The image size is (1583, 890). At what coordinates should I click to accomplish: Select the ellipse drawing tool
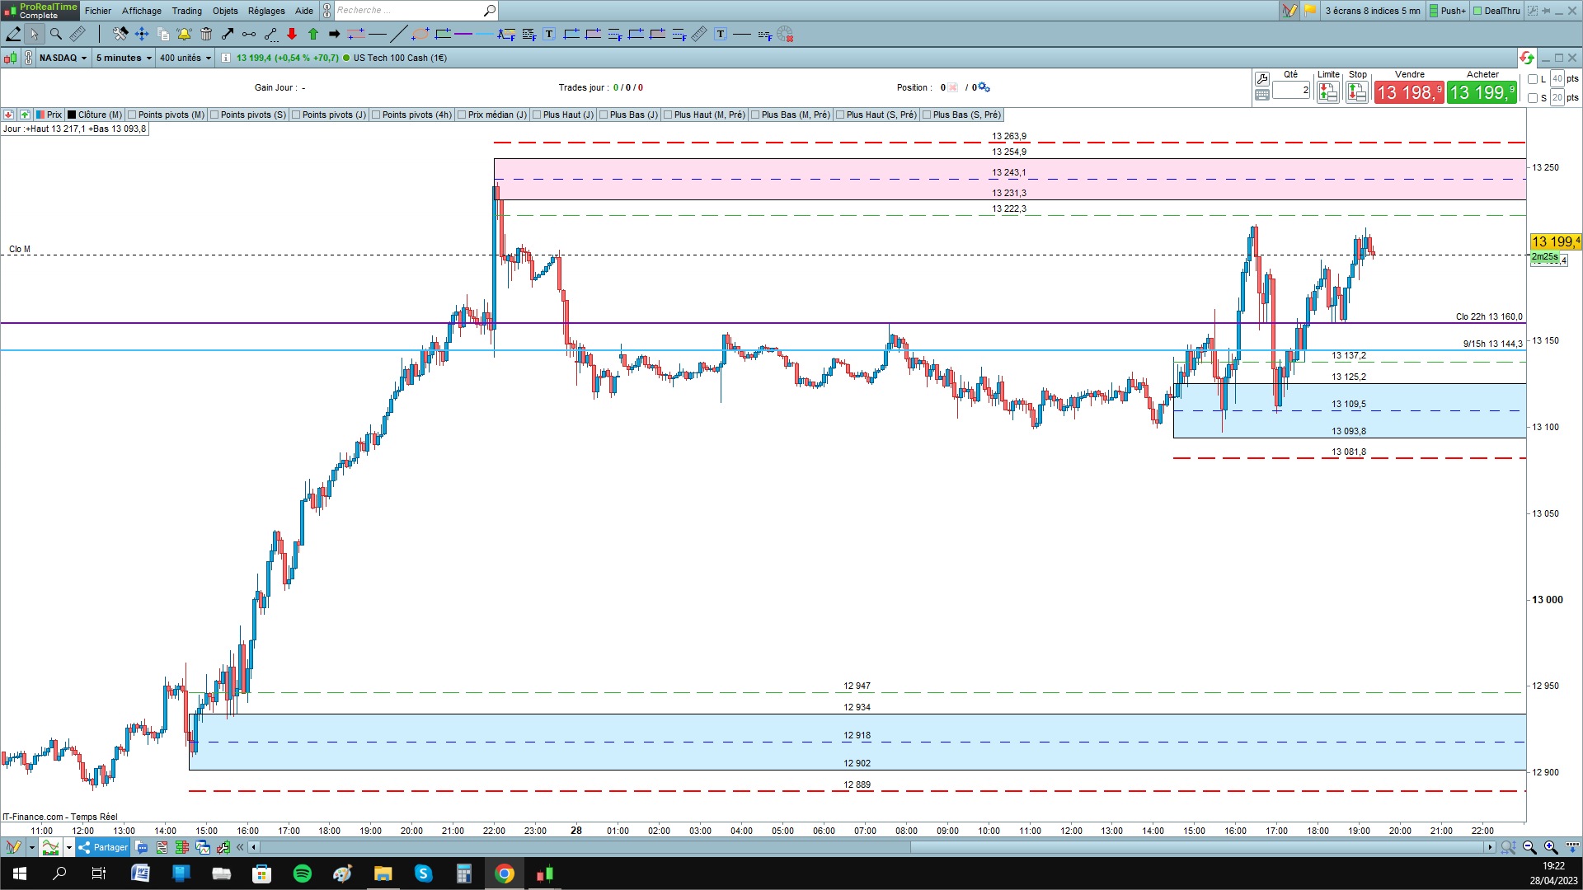(420, 34)
